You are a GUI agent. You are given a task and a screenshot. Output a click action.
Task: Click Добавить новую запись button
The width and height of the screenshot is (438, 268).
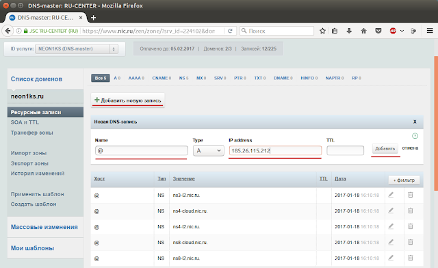pos(128,100)
